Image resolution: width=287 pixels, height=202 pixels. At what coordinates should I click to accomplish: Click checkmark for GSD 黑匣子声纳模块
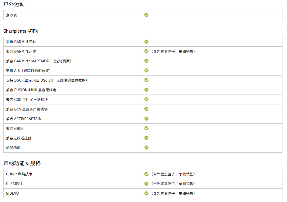146,99
